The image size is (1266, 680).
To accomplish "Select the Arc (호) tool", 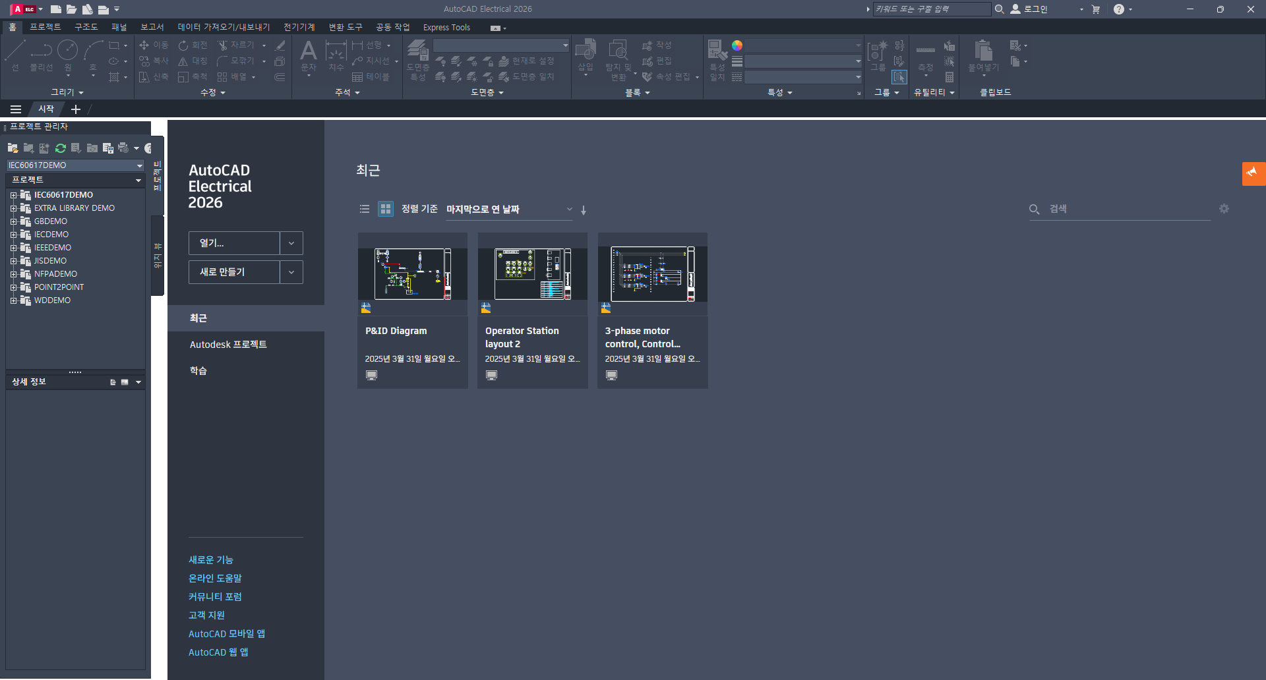I will (x=93, y=55).
